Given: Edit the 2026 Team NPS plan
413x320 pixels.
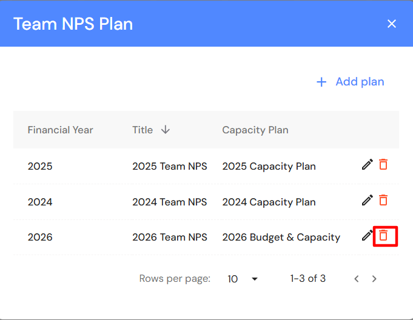Looking at the screenshot, I should coord(367,236).
